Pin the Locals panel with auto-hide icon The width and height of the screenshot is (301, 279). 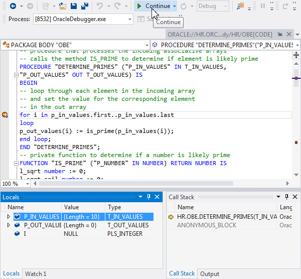[x=148, y=197]
